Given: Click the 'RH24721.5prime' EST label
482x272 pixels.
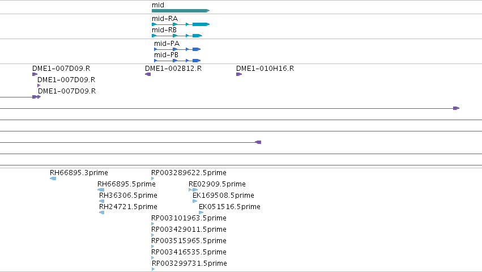Looking at the screenshot, I should (x=128, y=207).
